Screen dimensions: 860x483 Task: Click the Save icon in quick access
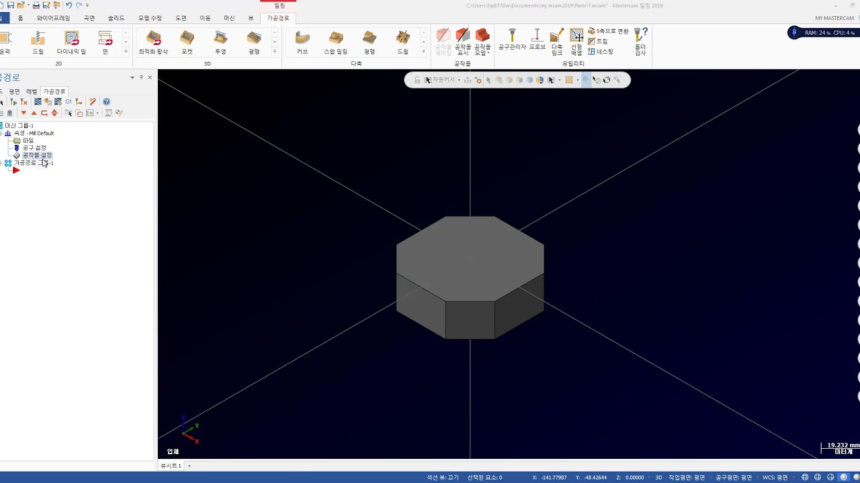pyautogui.click(x=11, y=5)
